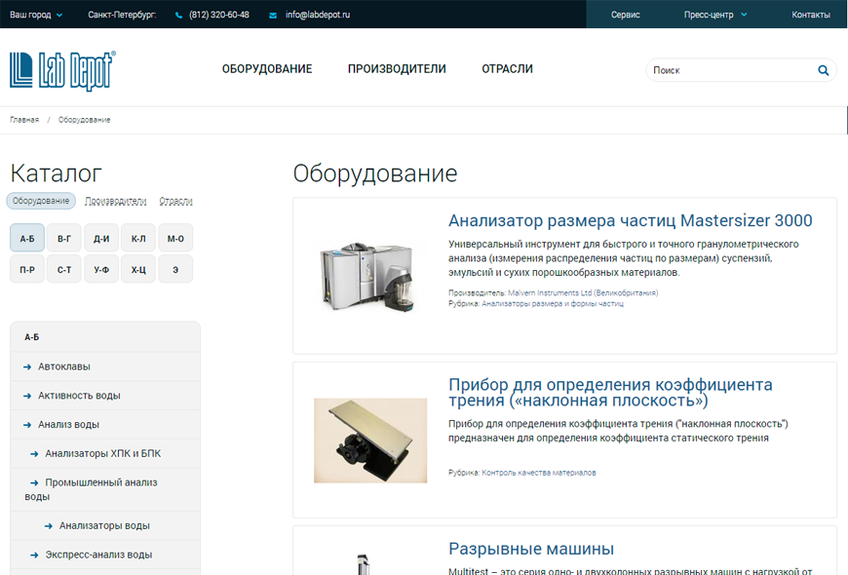Open the Контакты page
The height and width of the screenshot is (575, 848).
811,15
